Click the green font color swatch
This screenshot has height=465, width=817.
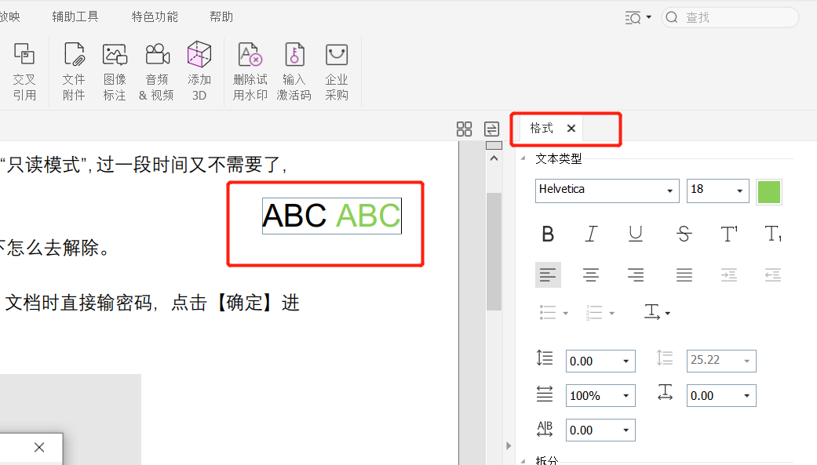769,191
